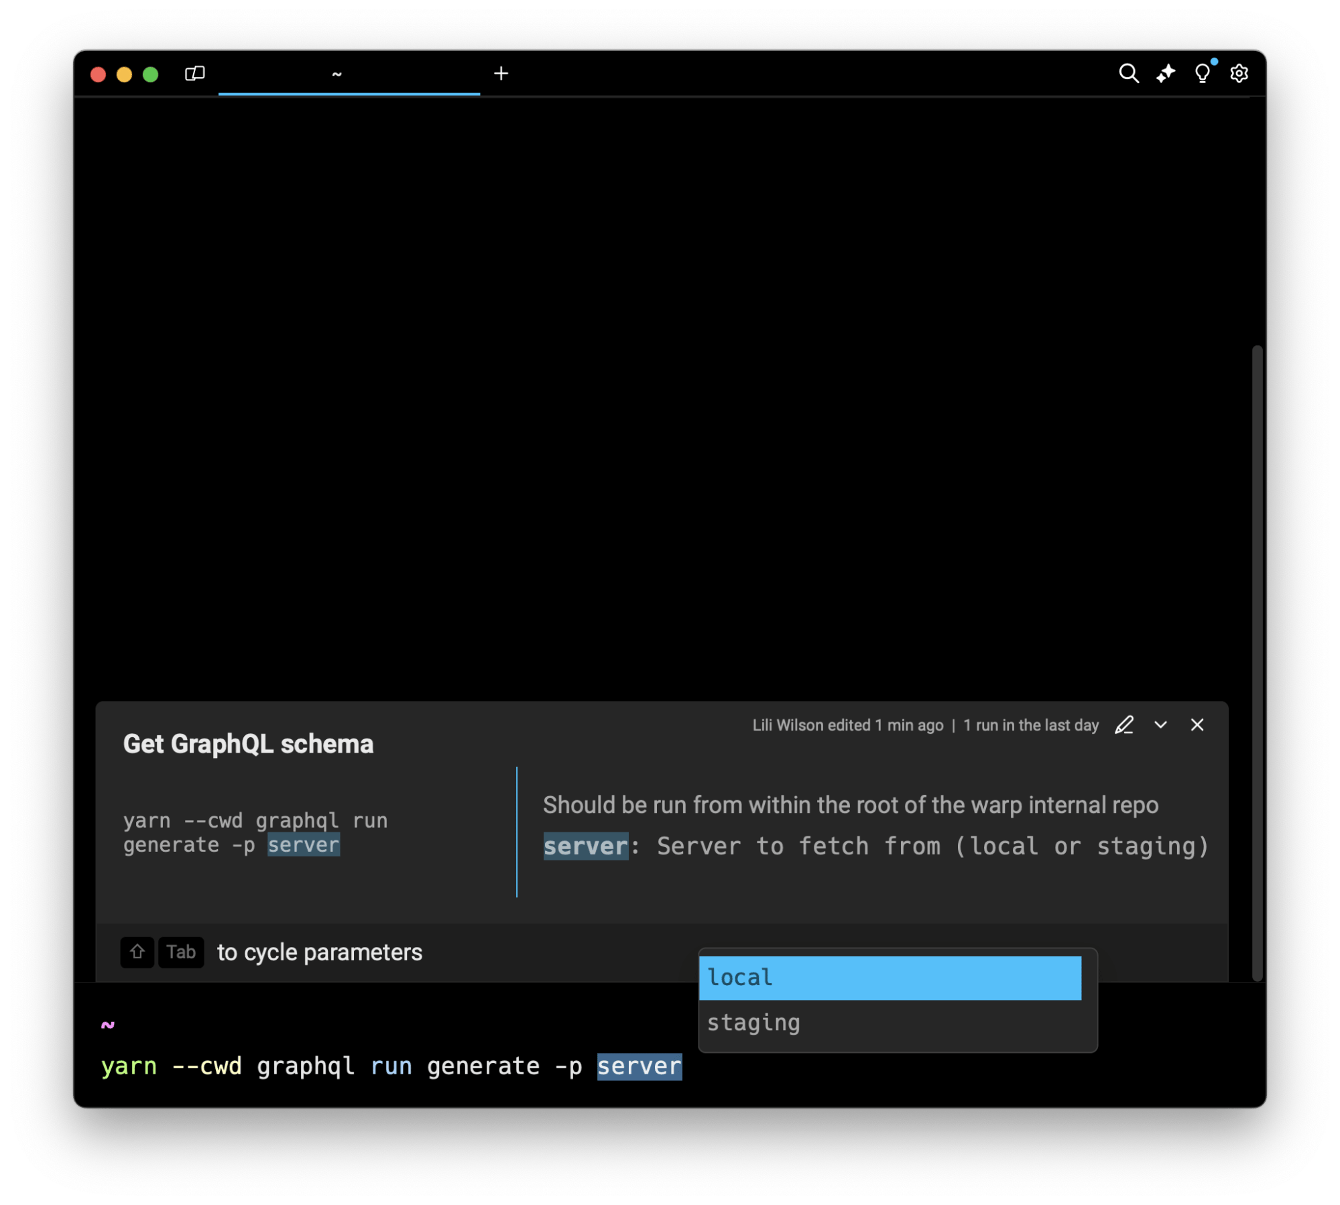Close the Get GraphQL schema workflow card
Viewport: 1340px width, 1205px height.
pyautogui.click(x=1197, y=725)
